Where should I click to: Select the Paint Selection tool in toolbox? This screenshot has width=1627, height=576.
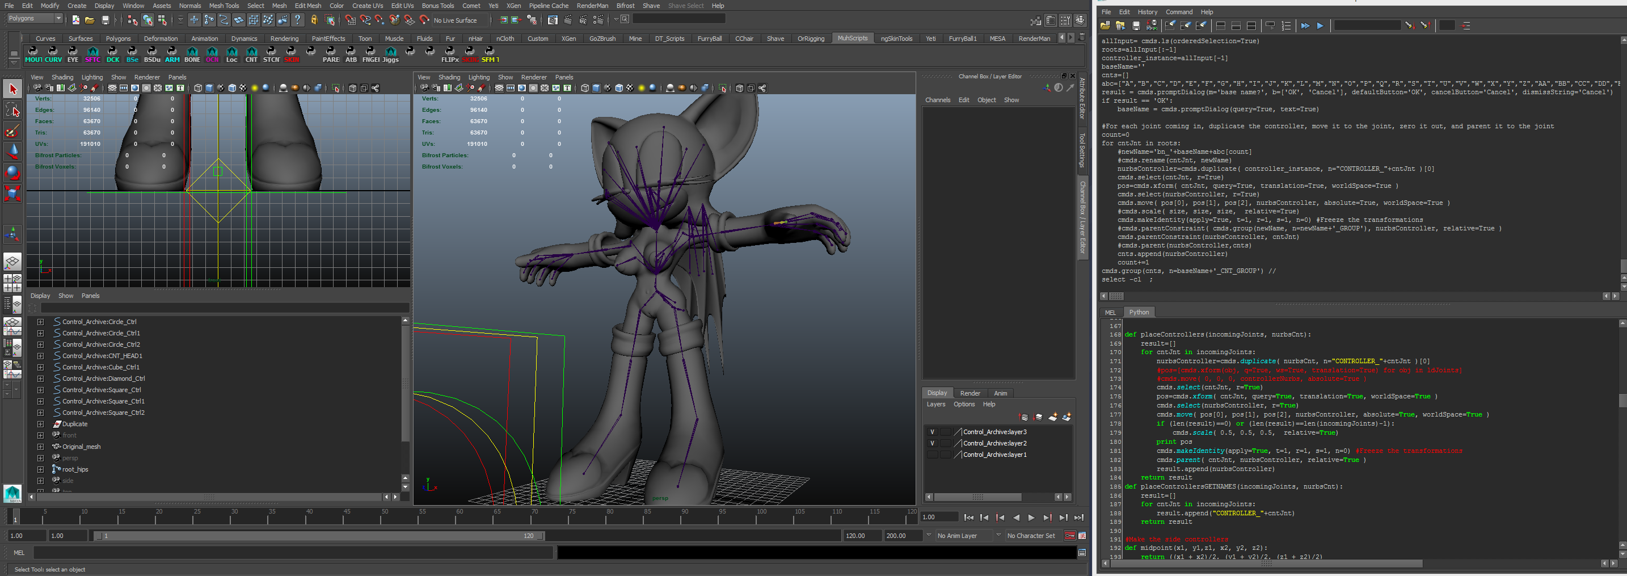click(x=12, y=131)
